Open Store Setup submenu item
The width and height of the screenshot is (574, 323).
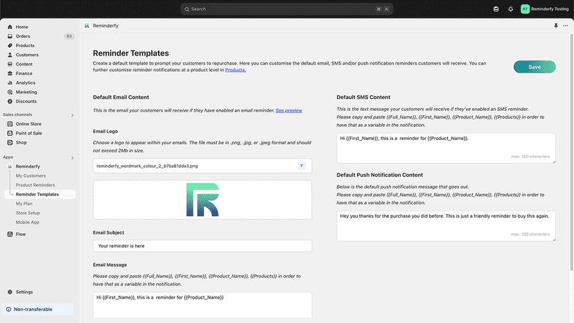click(x=28, y=213)
